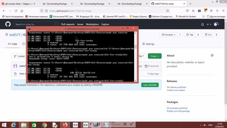Go forward with browser forward arrow
The width and height of the screenshot is (227, 128).
[x=10, y=11]
